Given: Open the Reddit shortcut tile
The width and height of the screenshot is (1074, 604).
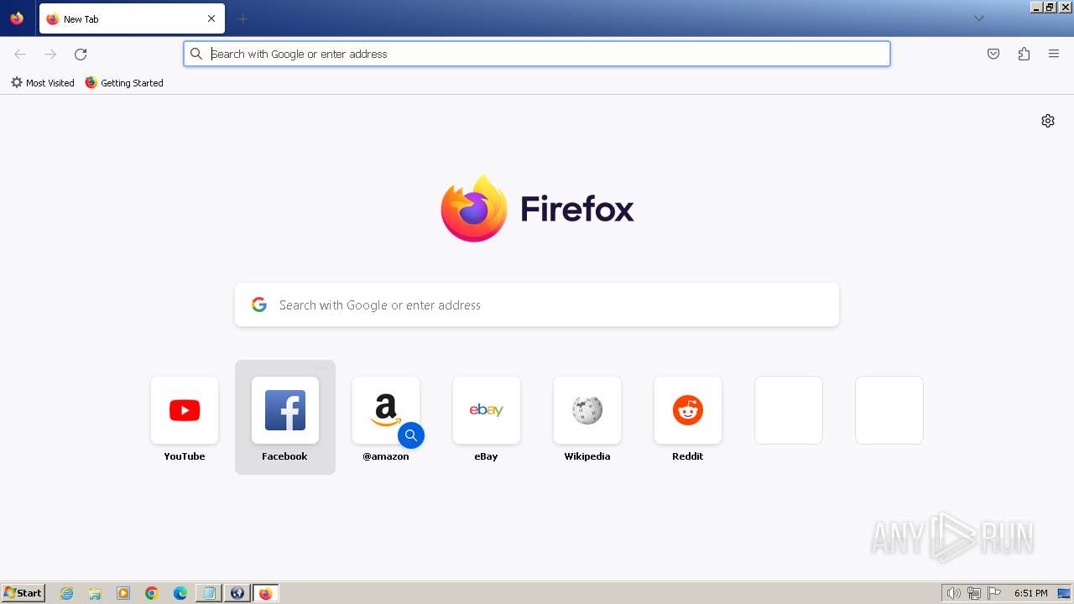Looking at the screenshot, I should point(688,410).
